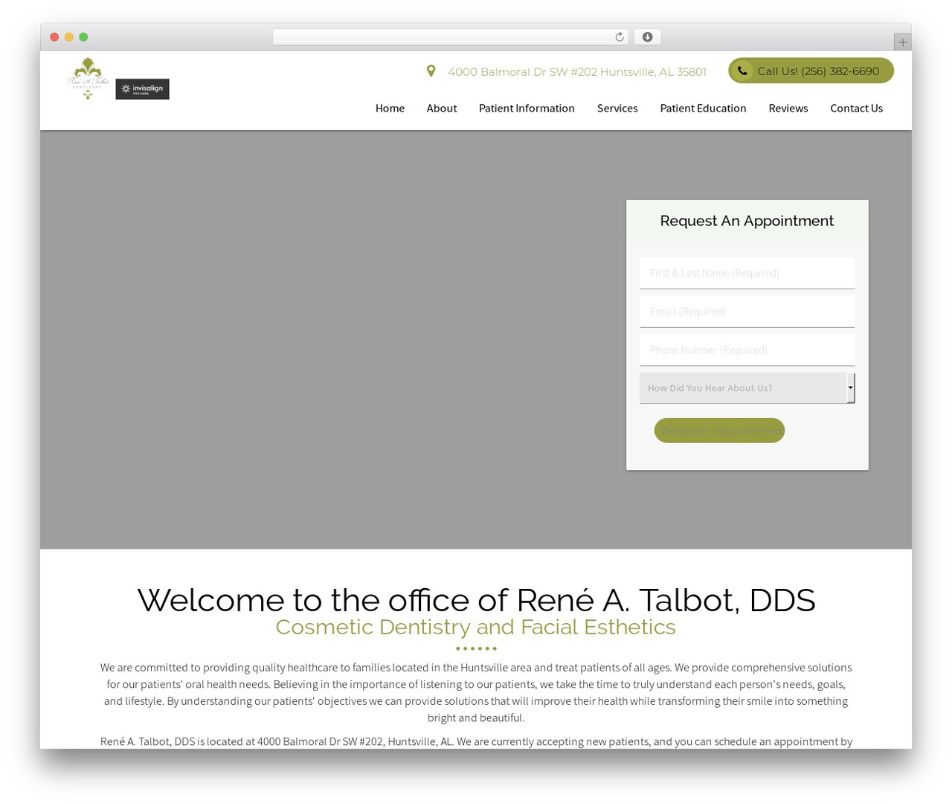952x806 pixels.
Task: Open the Services menu item
Action: tap(617, 109)
